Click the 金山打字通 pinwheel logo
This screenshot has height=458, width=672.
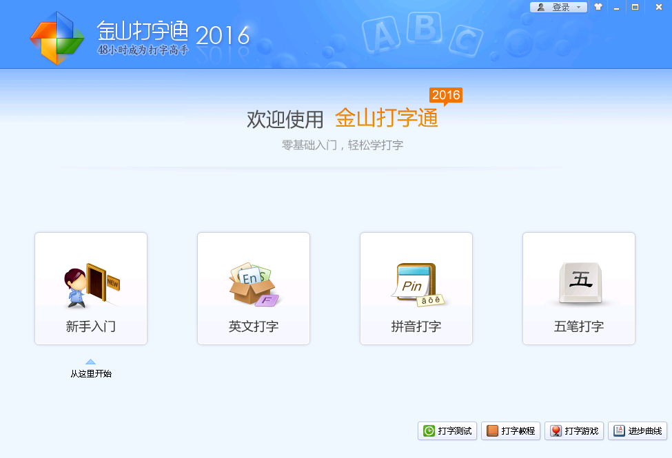point(57,38)
